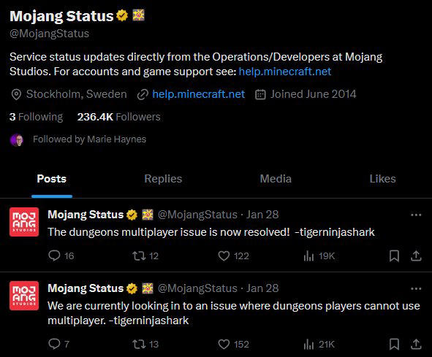The height and width of the screenshot is (357, 432).
Task: Share the first Jan 28 post
Action: (416, 256)
